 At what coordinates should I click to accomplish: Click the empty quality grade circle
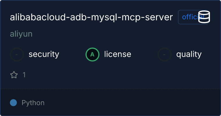[x=165, y=54]
